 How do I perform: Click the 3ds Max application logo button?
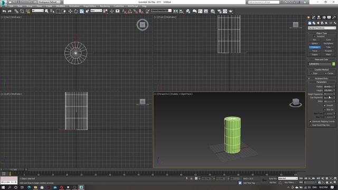(4, 3)
